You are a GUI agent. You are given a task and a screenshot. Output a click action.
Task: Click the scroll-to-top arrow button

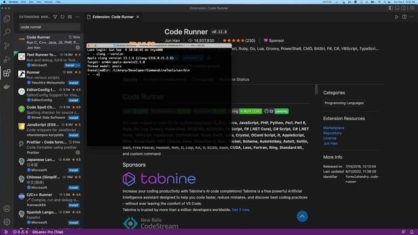tap(302, 216)
